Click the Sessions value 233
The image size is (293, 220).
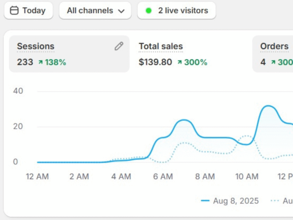click(25, 62)
